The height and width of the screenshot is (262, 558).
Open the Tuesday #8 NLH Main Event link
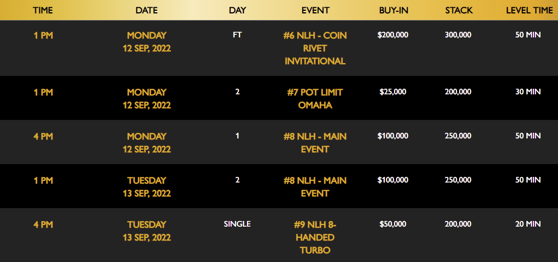coord(315,187)
